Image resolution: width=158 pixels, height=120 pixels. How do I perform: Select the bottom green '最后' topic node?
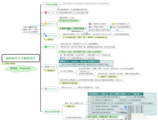tap(52, 112)
